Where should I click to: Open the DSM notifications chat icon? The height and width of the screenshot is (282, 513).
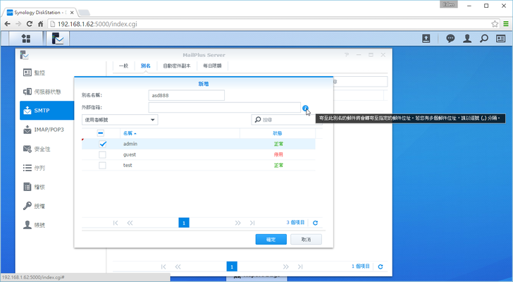(x=450, y=38)
